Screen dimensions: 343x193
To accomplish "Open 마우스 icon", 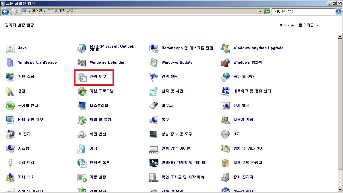I will point(154,106).
